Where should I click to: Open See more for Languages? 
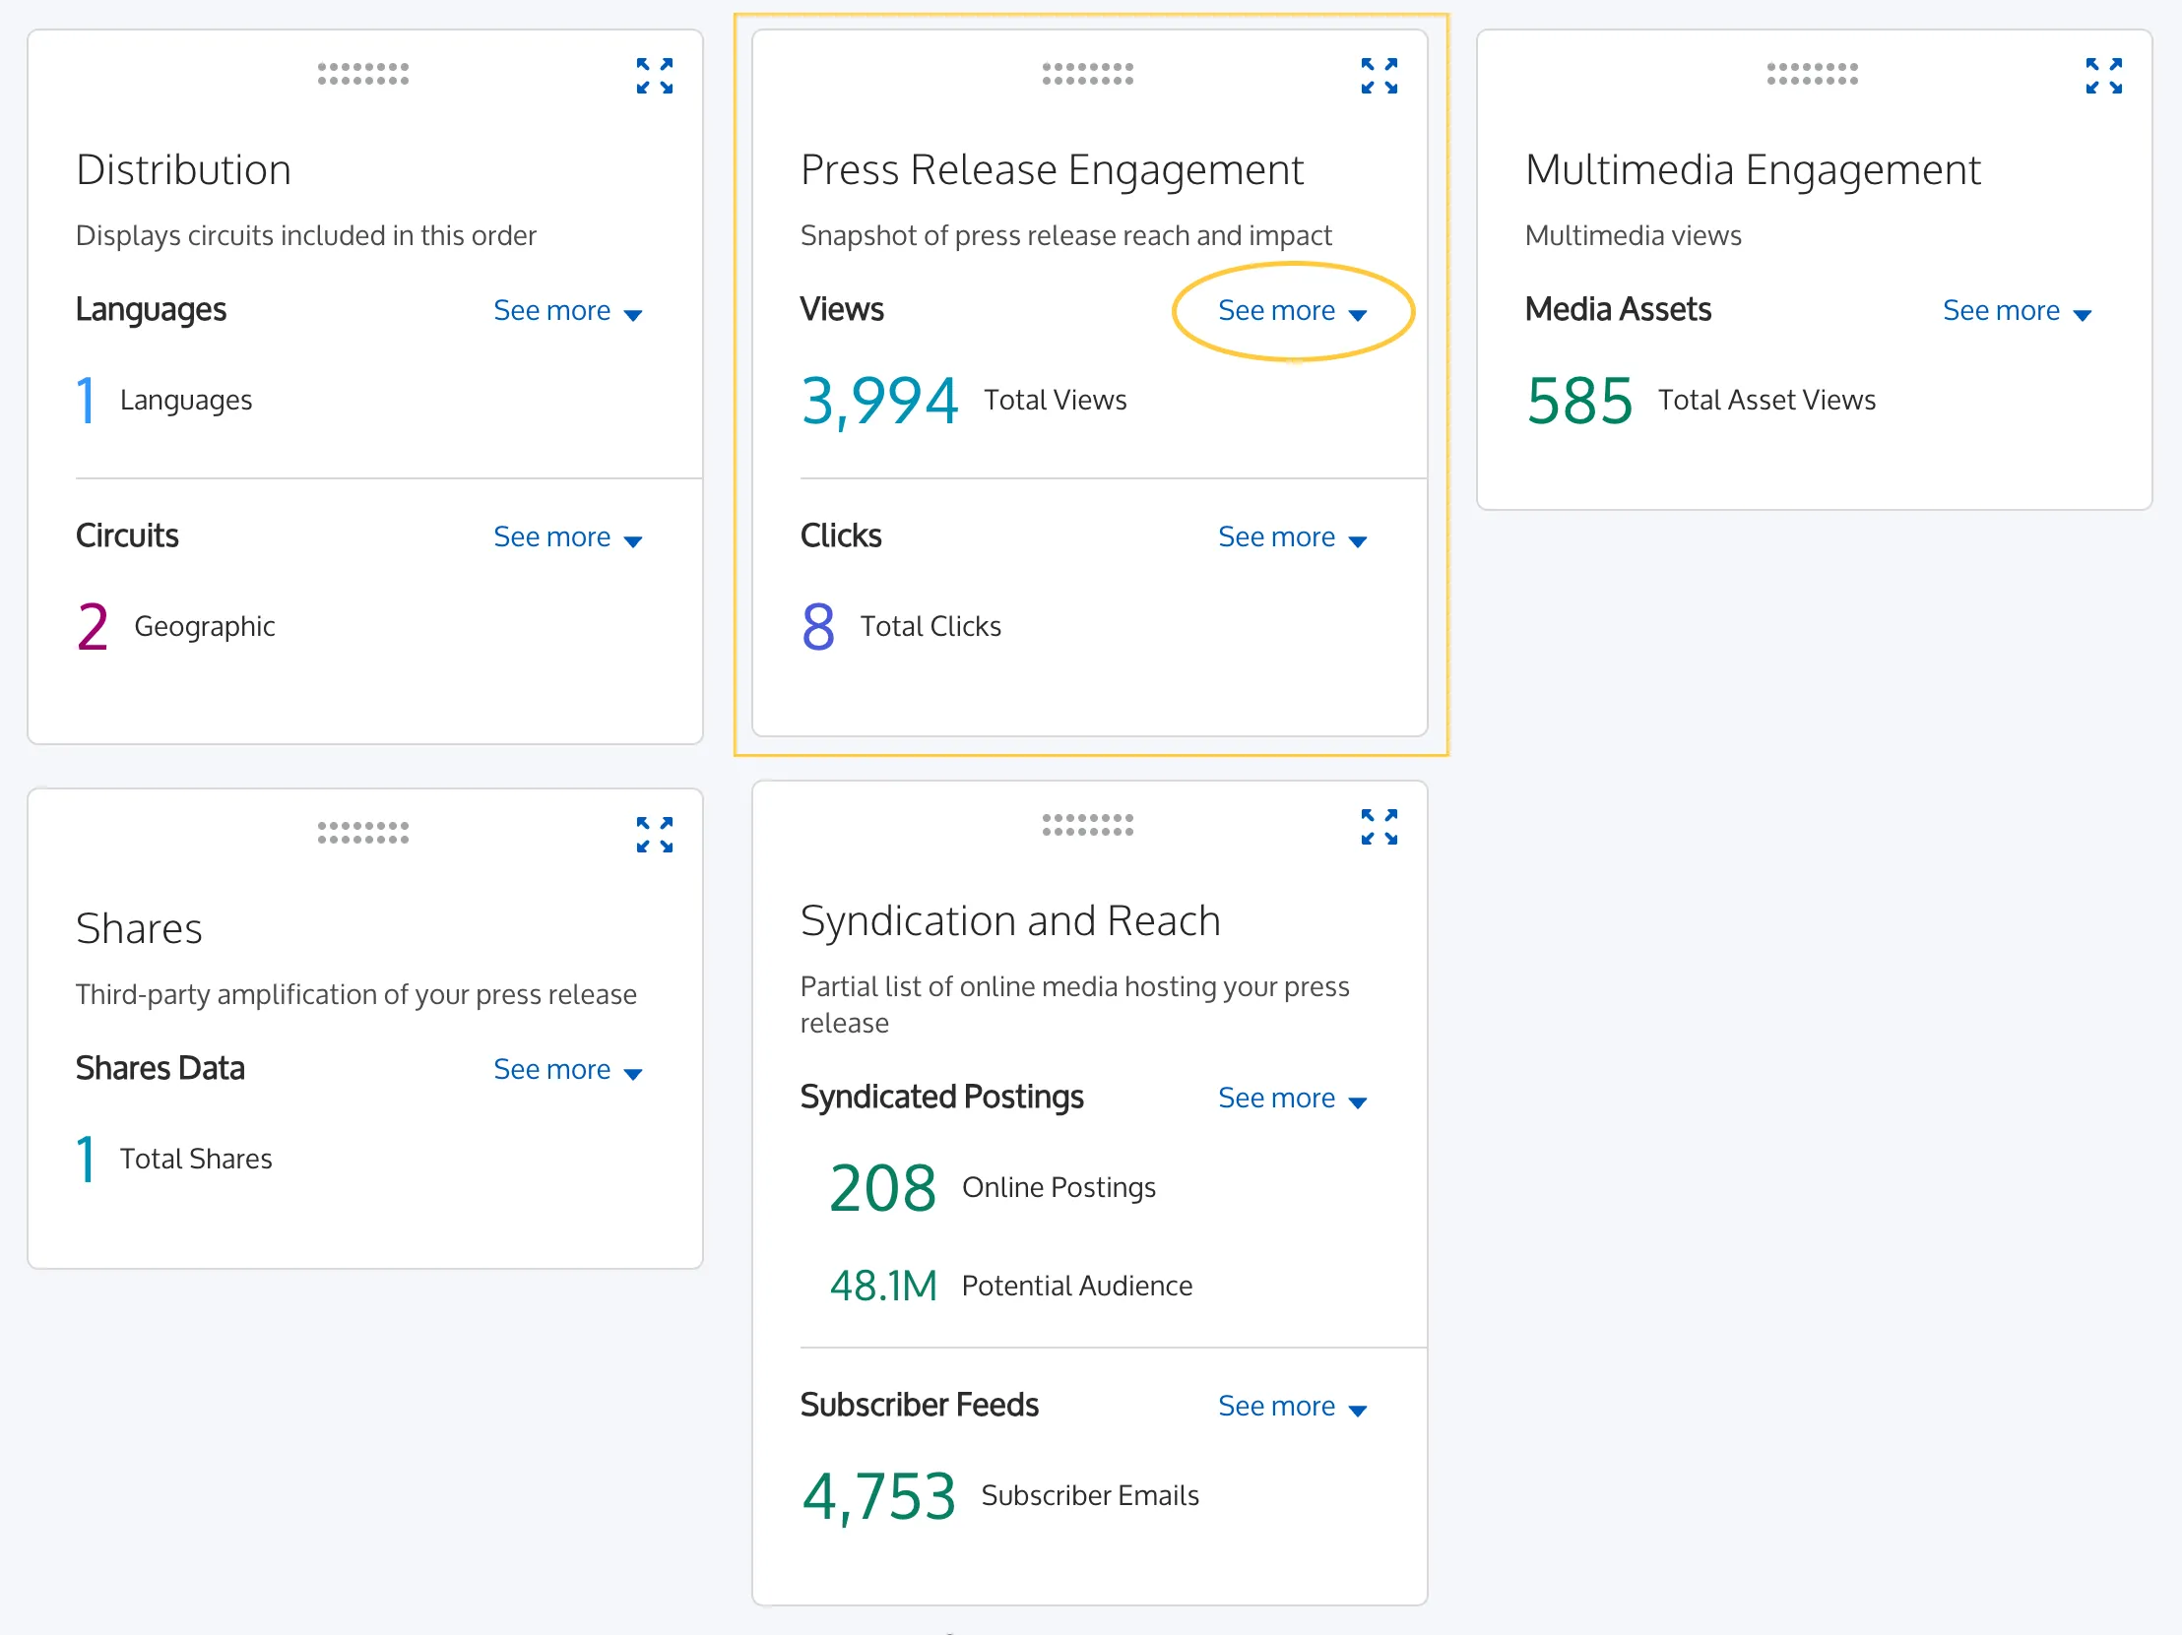pyautogui.click(x=568, y=311)
